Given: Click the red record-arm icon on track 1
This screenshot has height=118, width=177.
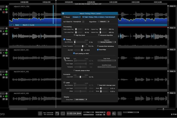Looking at the screenshot, I should 4,12.
